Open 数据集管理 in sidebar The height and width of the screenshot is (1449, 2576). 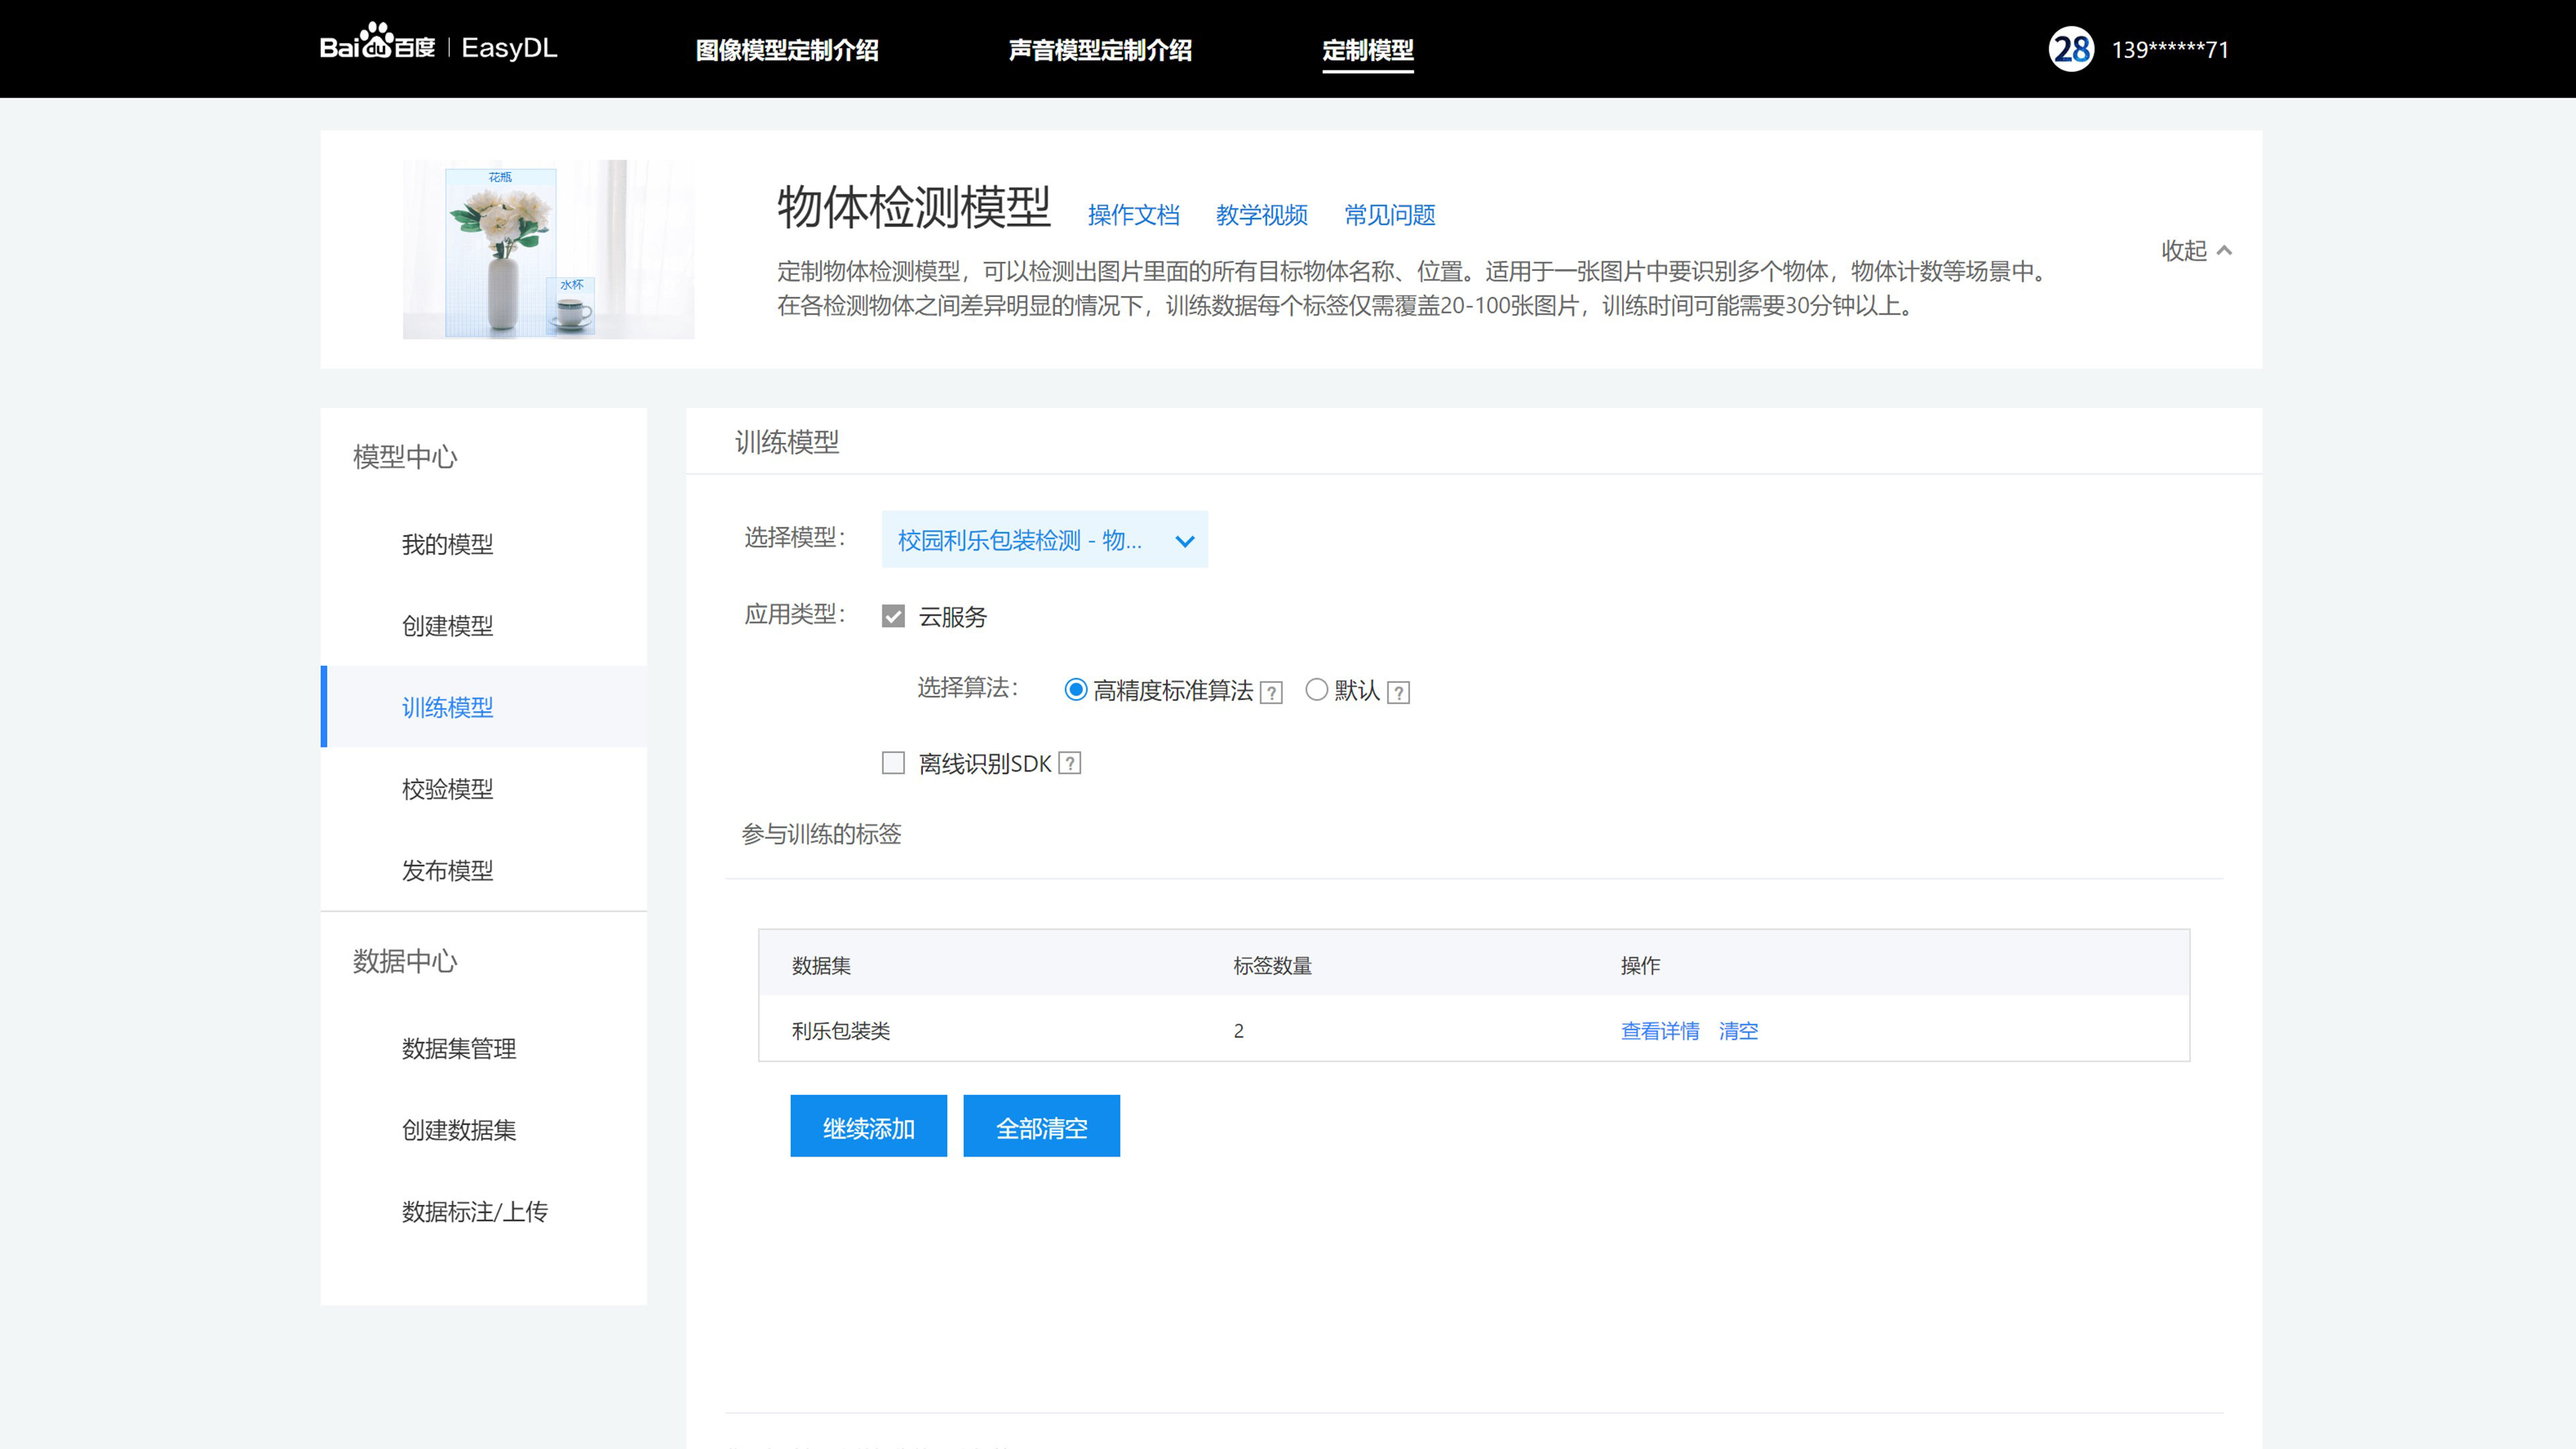(x=459, y=1048)
